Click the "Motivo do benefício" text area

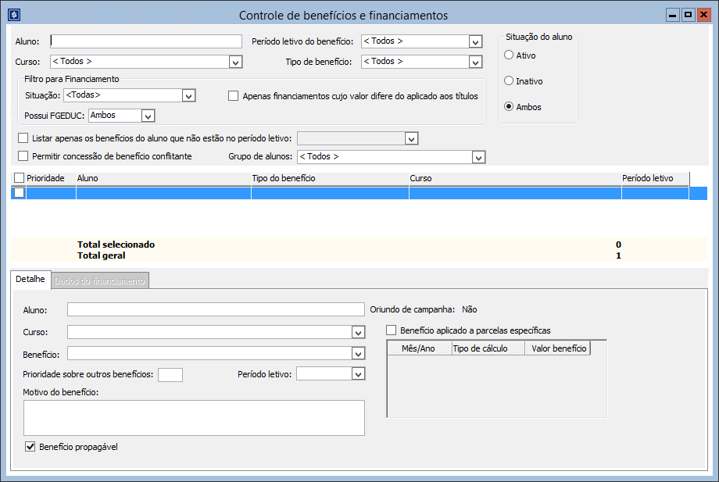[x=193, y=418]
